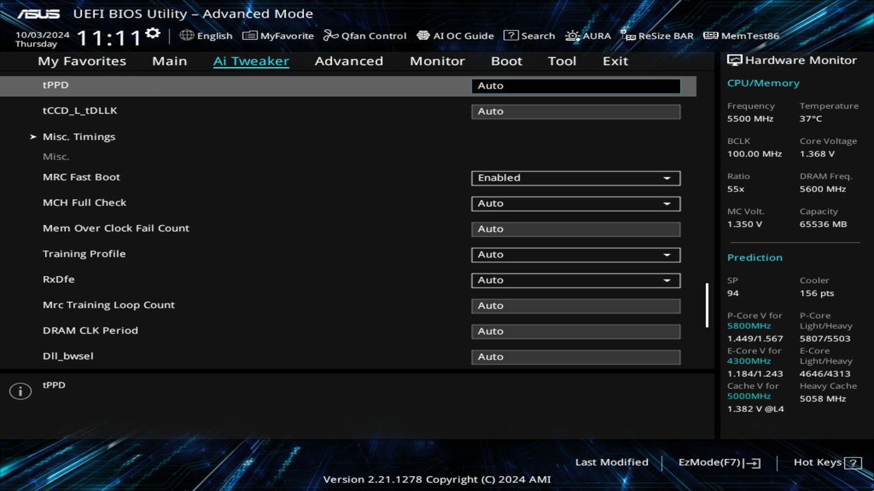
Task: Switch to the Boot tab
Action: click(507, 61)
